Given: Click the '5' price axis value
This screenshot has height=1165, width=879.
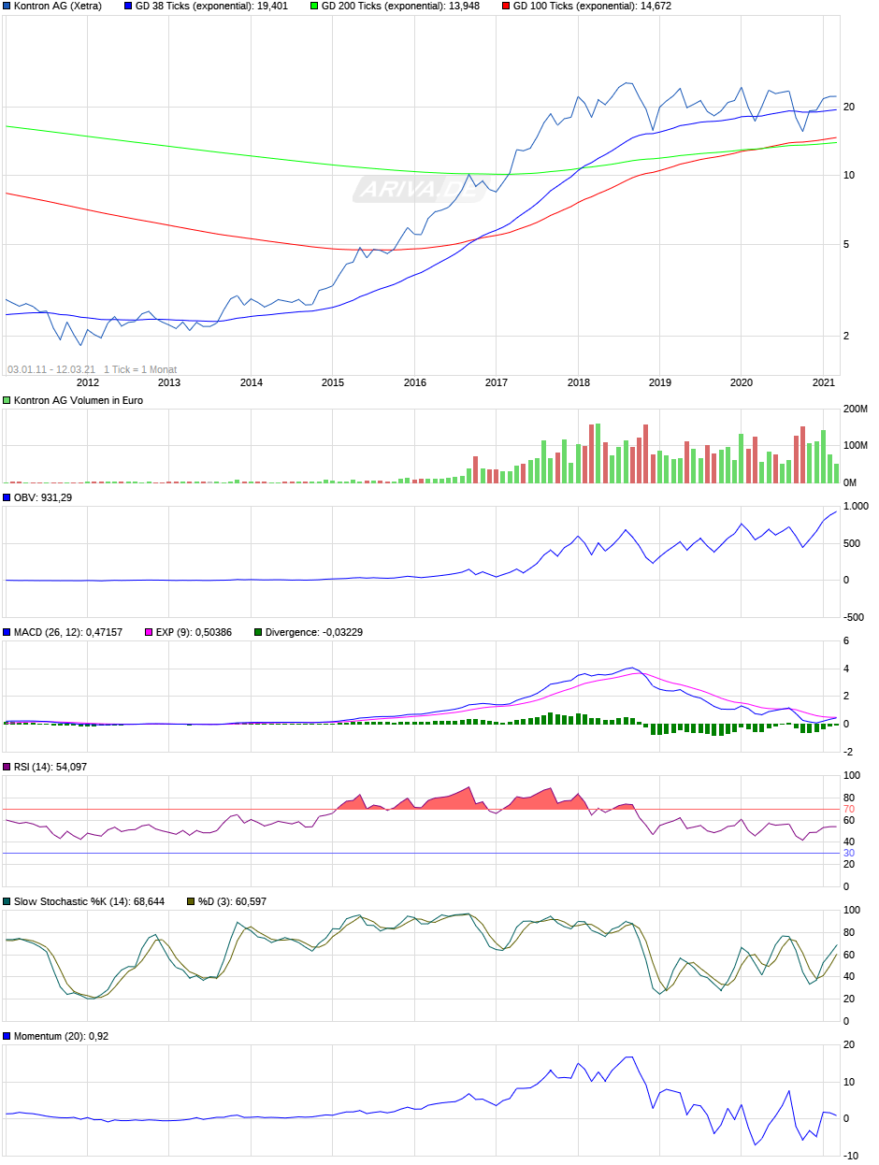Looking at the screenshot, I should [x=846, y=245].
